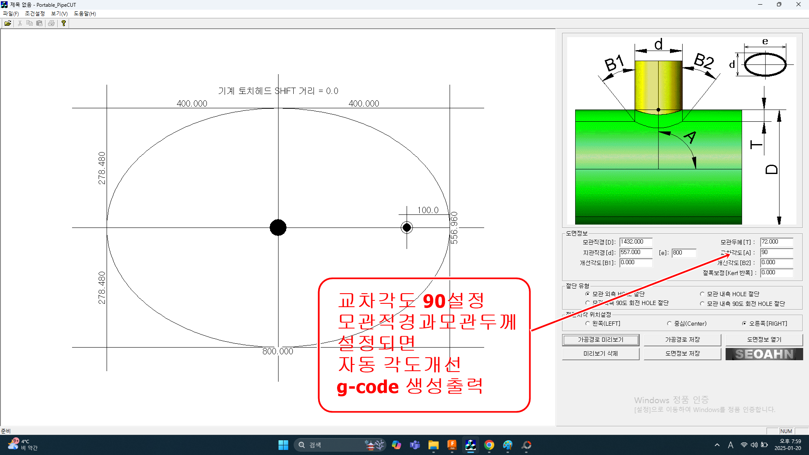
Task: Click the Paste clipboard toolbar icon
Action: tap(39, 23)
